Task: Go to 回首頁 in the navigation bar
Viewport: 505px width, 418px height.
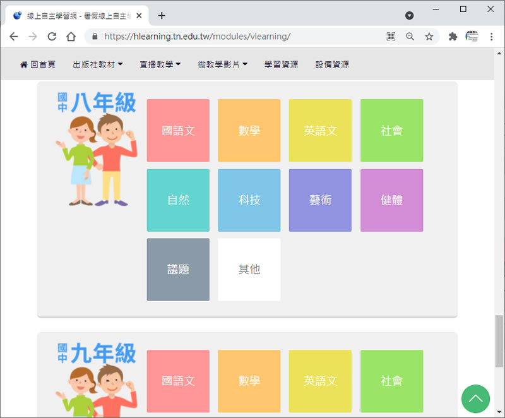Action: pos(38,64)
